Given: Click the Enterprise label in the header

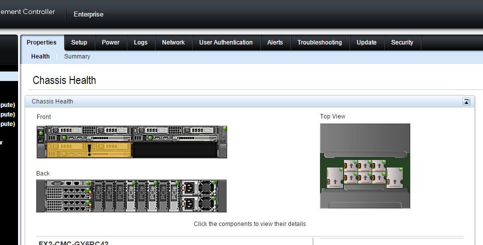Looking at the screenshot, I should pyautogui.click(x=88, y=14).
